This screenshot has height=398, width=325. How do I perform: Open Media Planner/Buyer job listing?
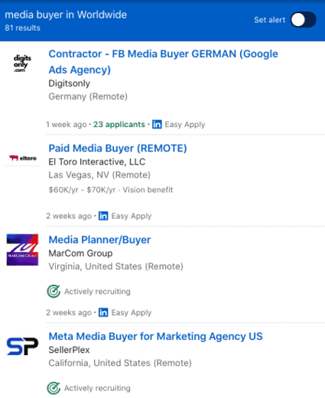point(99,240)
